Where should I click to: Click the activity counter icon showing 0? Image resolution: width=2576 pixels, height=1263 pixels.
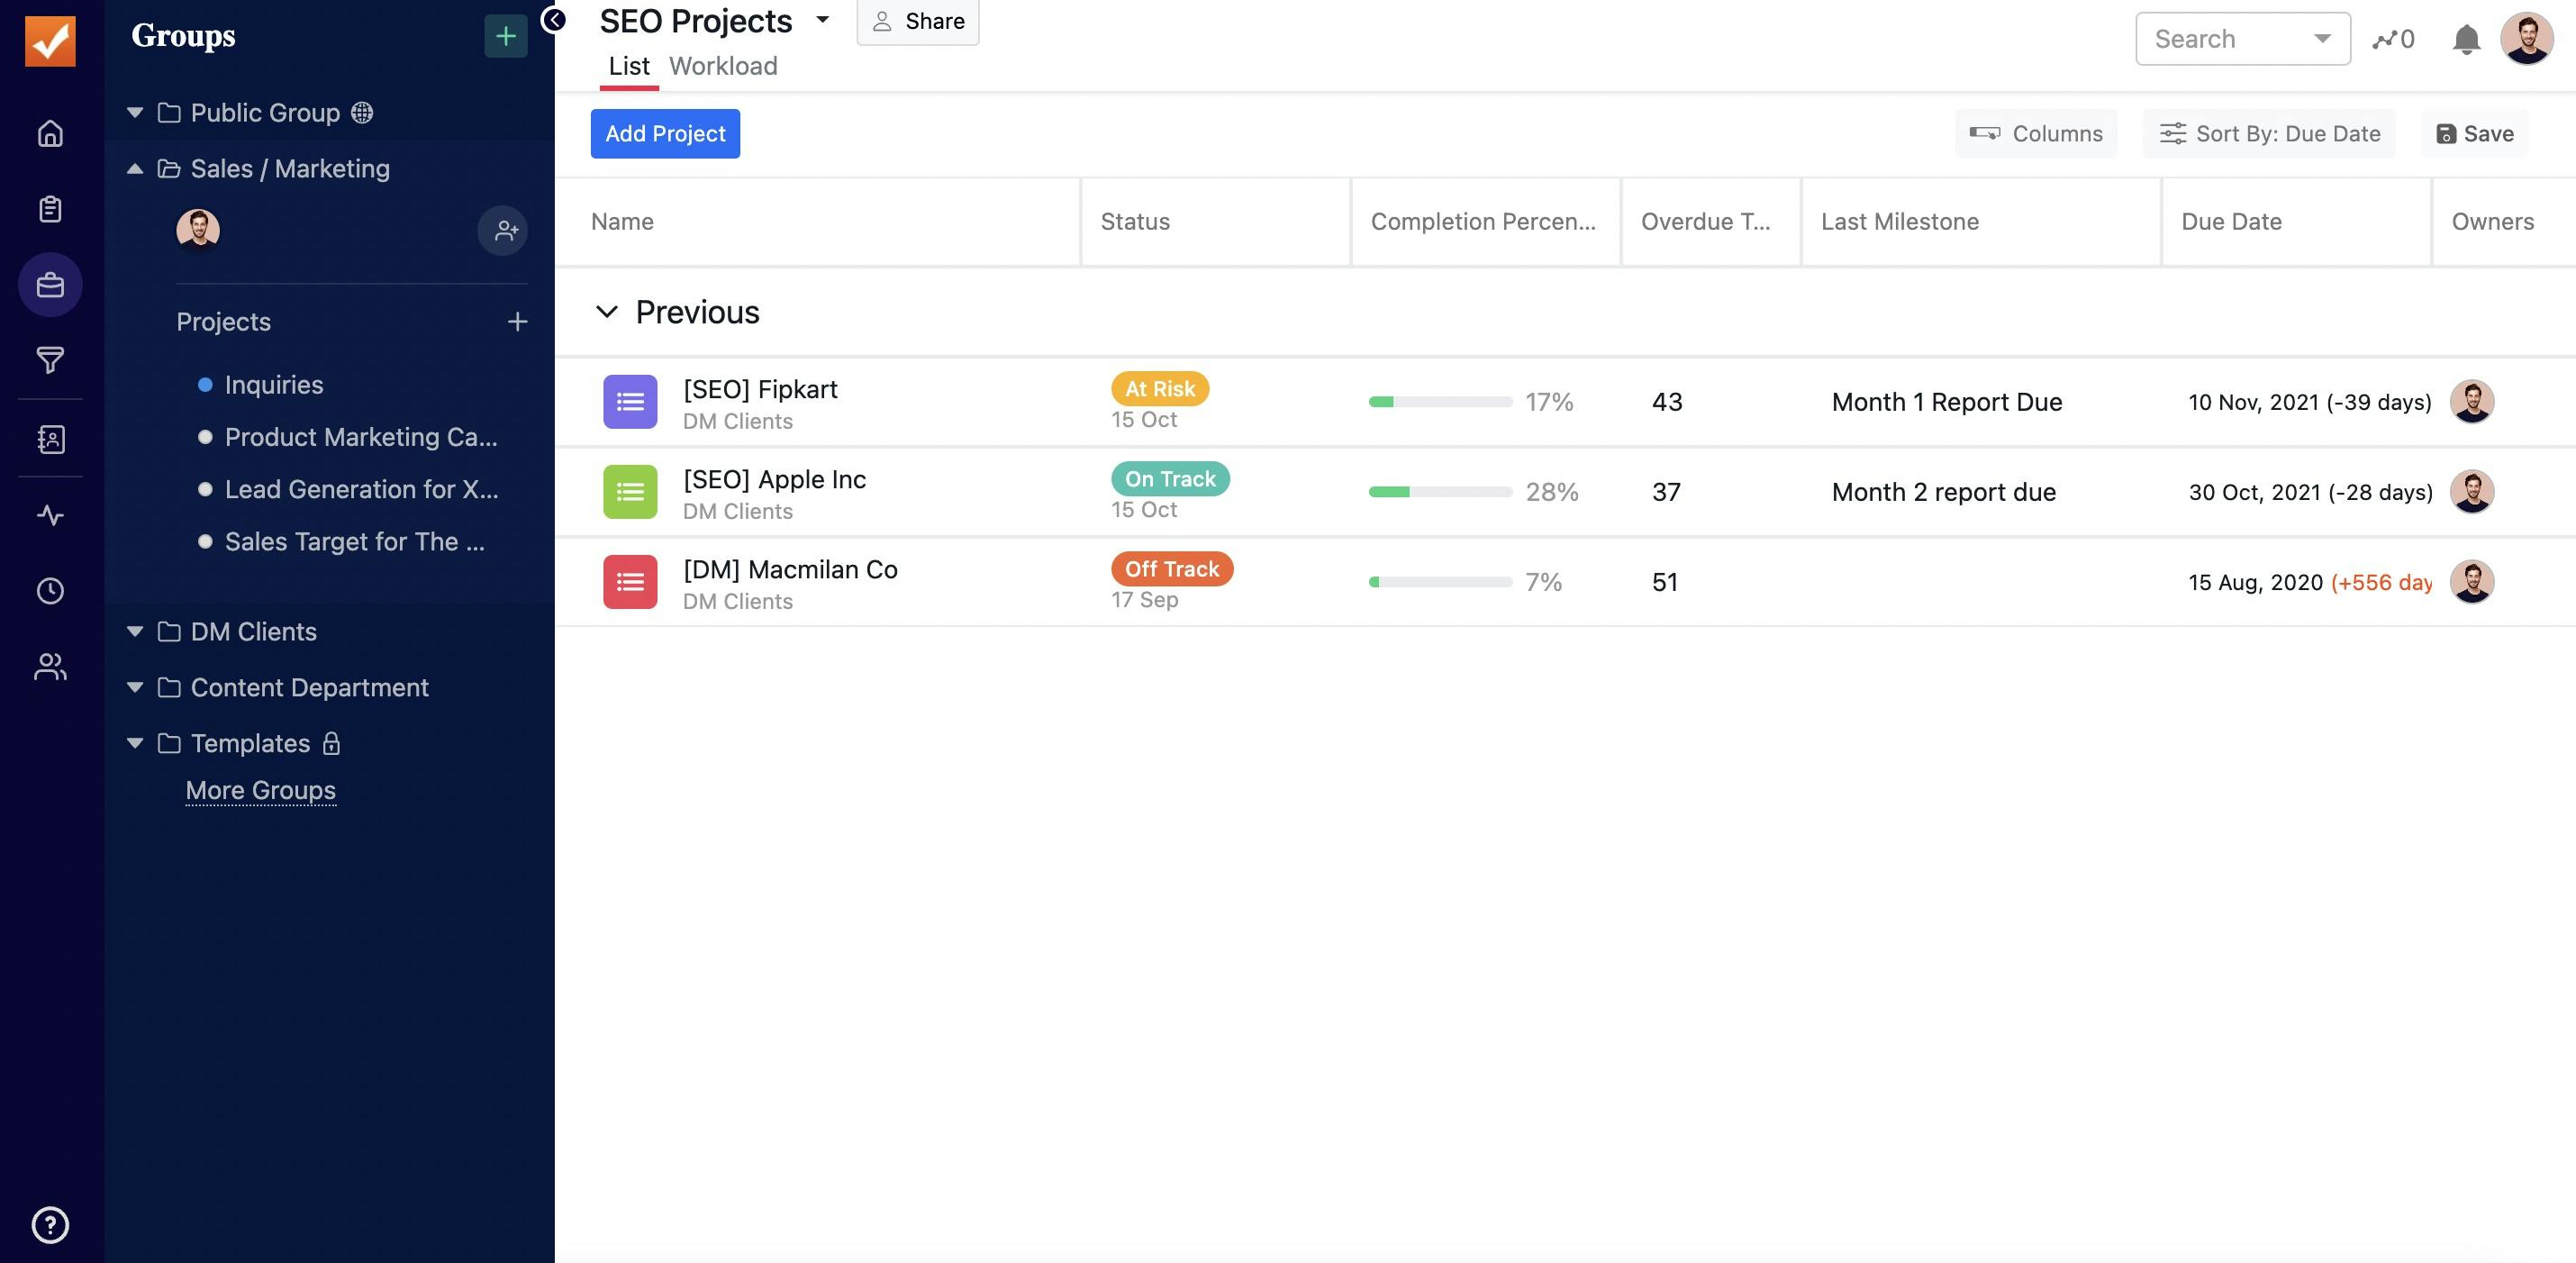[2393, 39]
